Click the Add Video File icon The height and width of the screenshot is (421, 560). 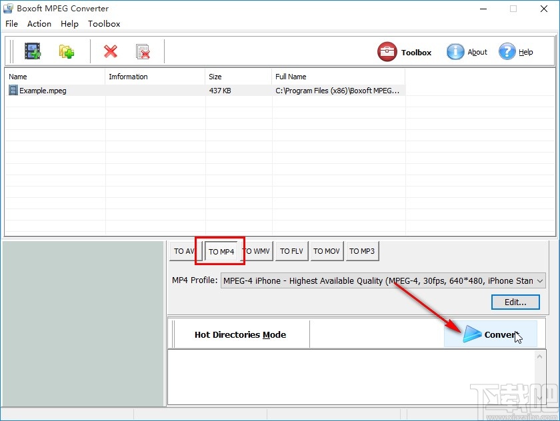(x=33, y=51)
